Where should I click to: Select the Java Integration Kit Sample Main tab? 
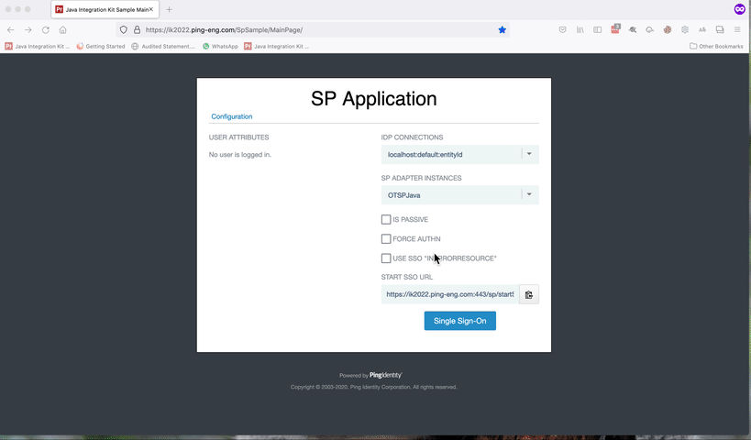click(x=105, y=9)
